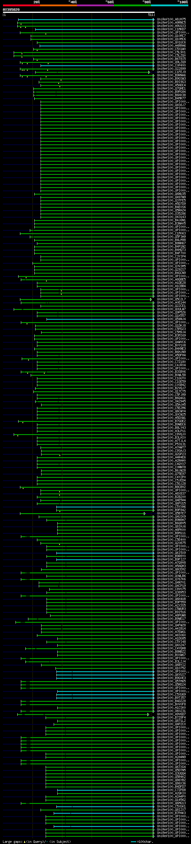Screen dimensions: 191x844
Task: Click the UniRef100_B6T8I5 label
Action: tap(171, 59)
